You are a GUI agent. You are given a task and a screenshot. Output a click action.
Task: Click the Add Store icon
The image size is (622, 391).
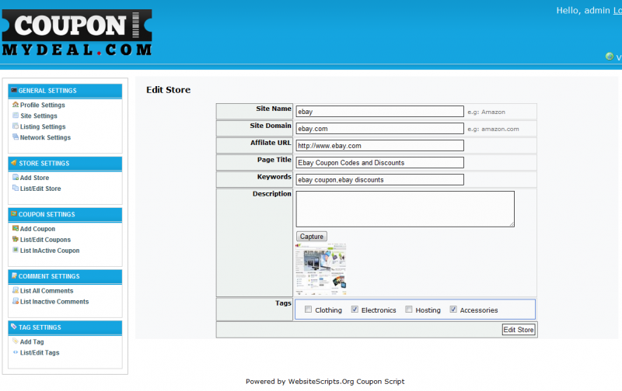tap(16, 178)
